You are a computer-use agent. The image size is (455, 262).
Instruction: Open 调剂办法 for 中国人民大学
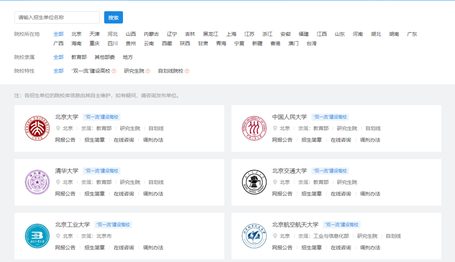tap(370, 140)
